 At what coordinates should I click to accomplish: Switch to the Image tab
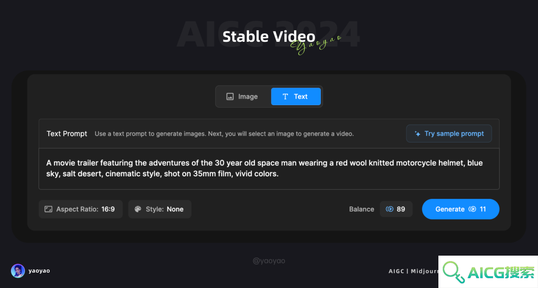243,97
